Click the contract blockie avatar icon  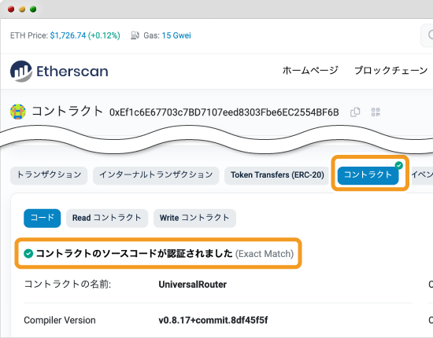[x=18, y=112]
